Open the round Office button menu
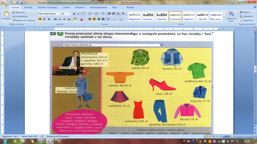This screenshot has width=257, height=144. pyautogui.click(x=4, y=4)
